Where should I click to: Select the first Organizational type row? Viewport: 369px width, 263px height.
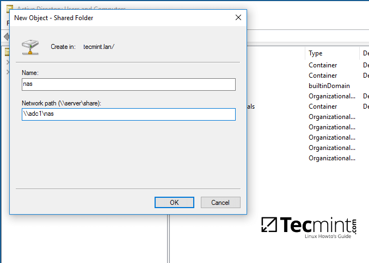332,96
